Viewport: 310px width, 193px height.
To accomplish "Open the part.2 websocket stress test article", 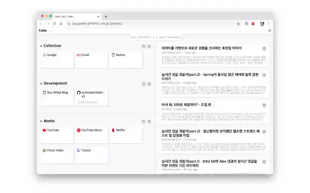I will (211, 133).
